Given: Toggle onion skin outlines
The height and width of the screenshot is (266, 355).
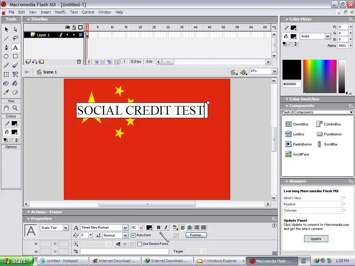Looking at the screenshot, I should (102, 62).
